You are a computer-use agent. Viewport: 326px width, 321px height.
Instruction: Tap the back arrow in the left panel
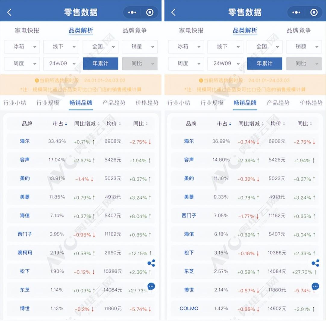[x=9, y=12]
